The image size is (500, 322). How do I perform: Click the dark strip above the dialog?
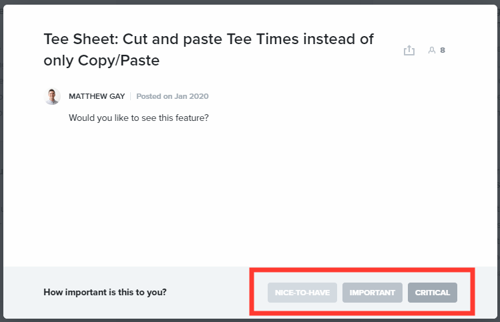click(x=250, y=2)
